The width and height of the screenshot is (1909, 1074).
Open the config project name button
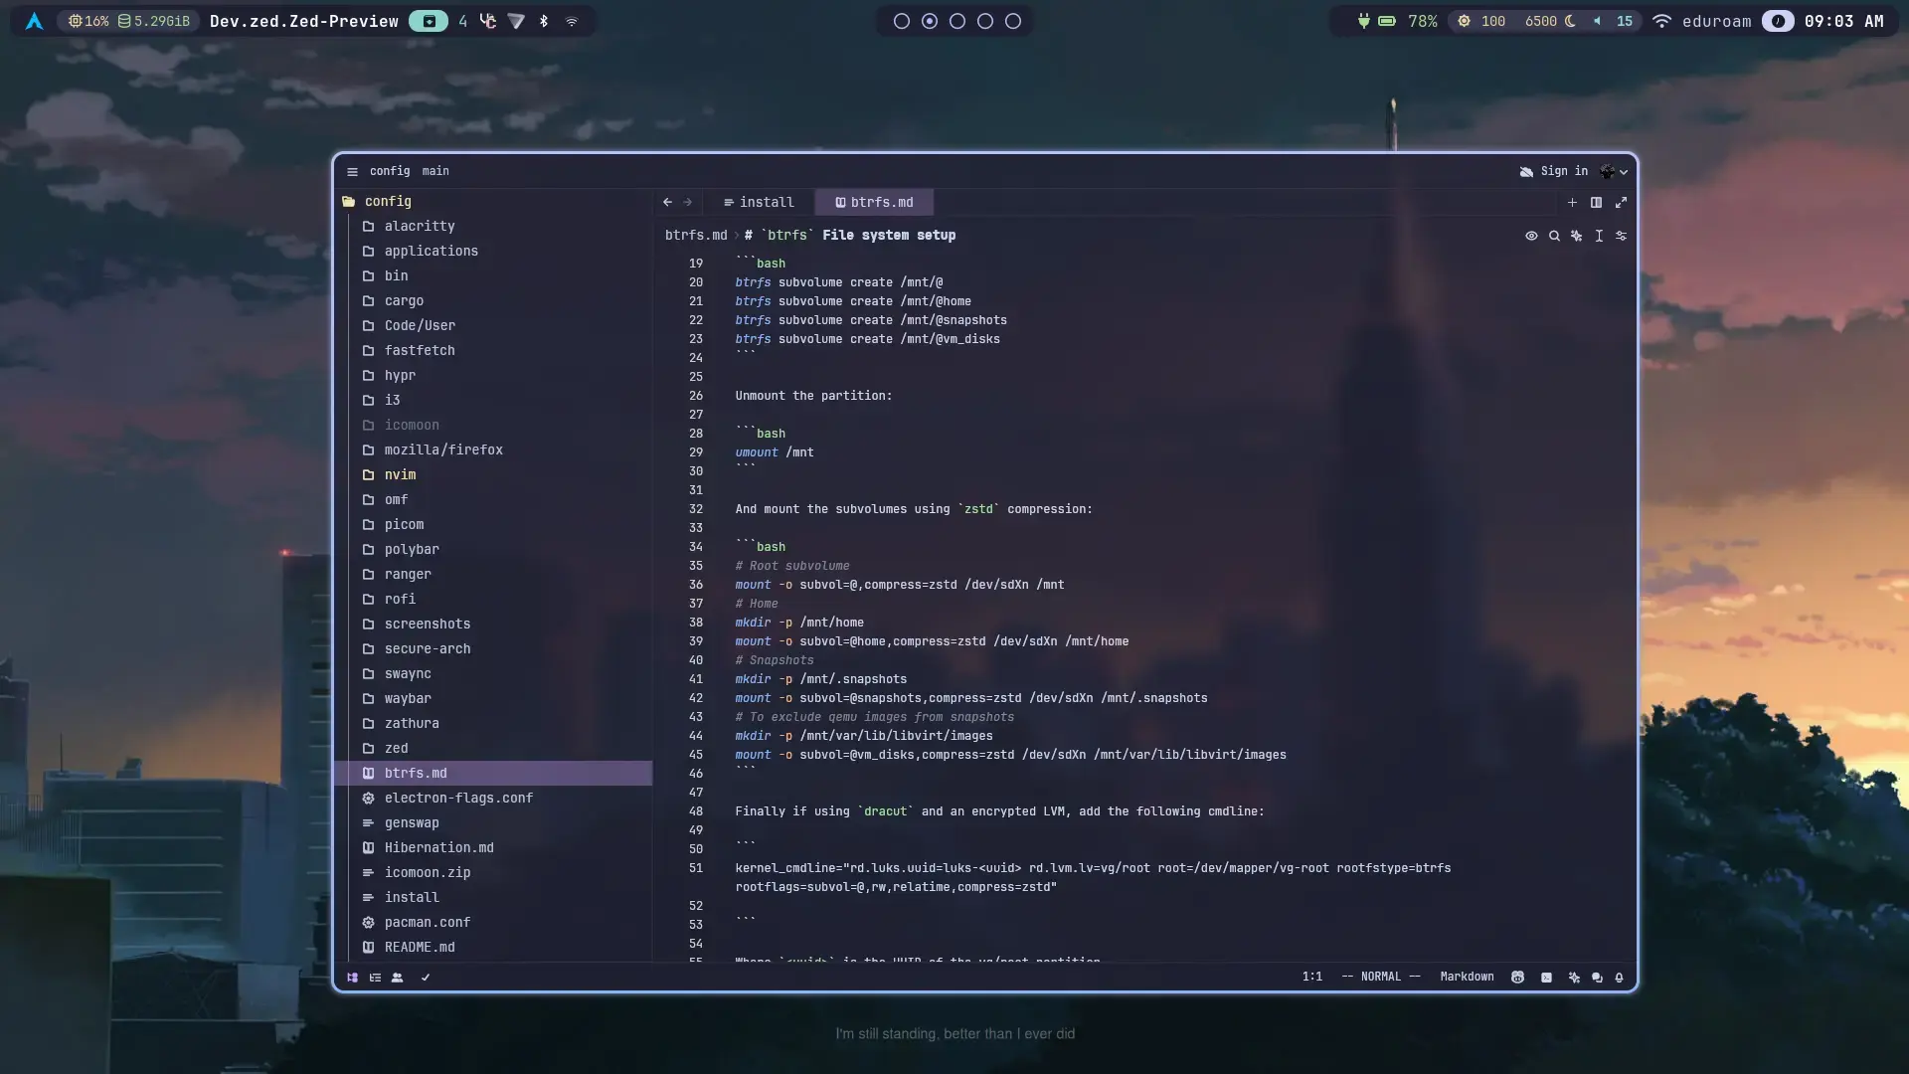pos(390,171)
